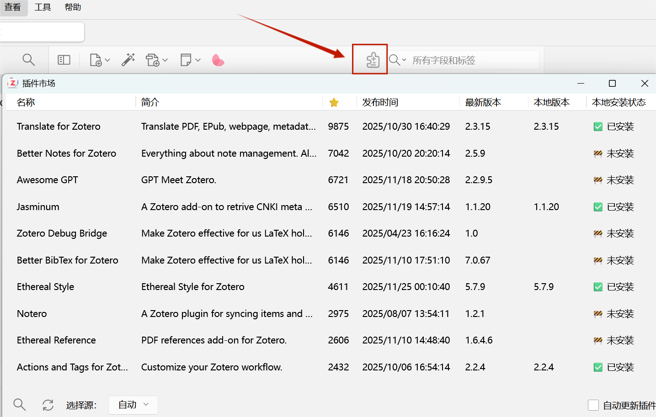Select the Better Notes for Zotero row
Viewport: 656px width, 417px height.
tap(329, 153)
